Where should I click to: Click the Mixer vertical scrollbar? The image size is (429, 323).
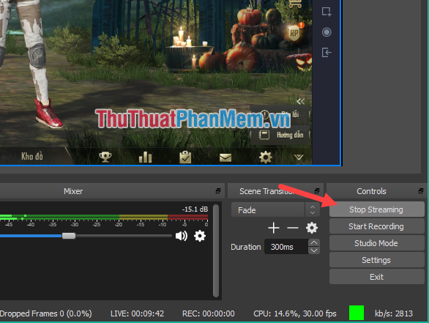click(x=215, y=250)
